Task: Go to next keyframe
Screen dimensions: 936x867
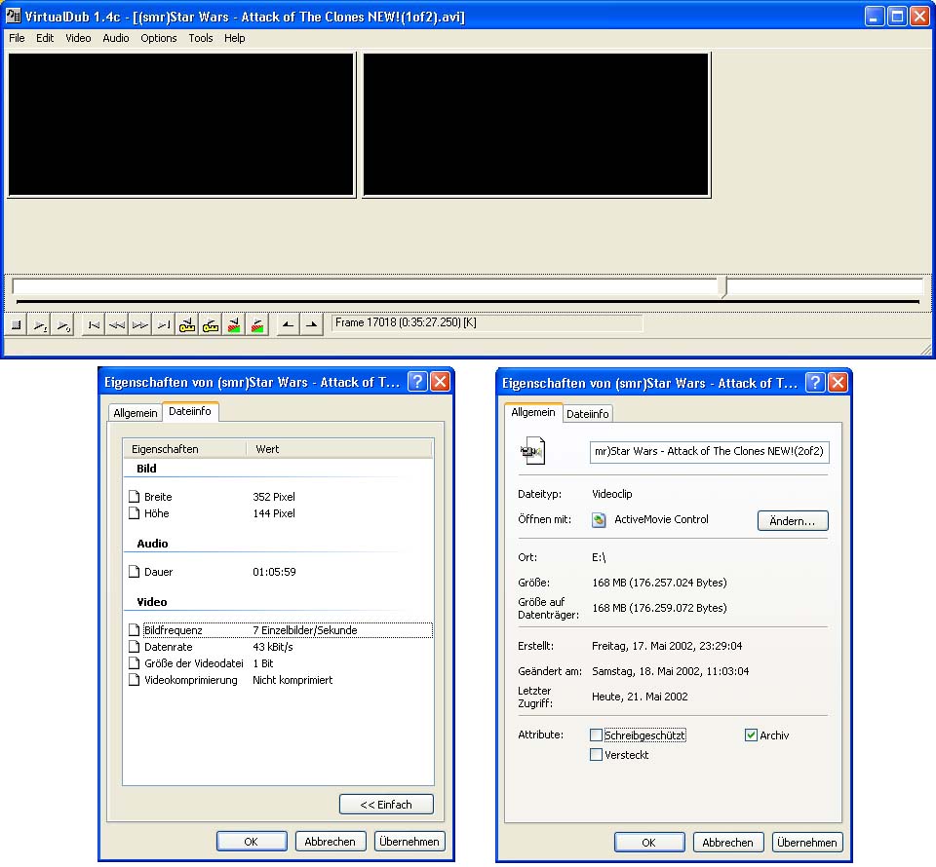Action: tap(211, 325)
